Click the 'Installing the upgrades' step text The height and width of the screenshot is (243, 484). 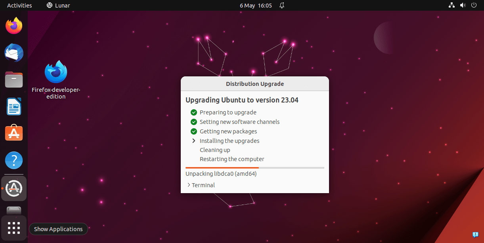click(x=230, y=141)
